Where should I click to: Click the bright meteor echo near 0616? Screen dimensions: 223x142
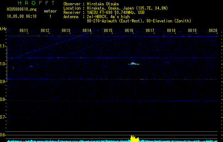pos(134,64)
